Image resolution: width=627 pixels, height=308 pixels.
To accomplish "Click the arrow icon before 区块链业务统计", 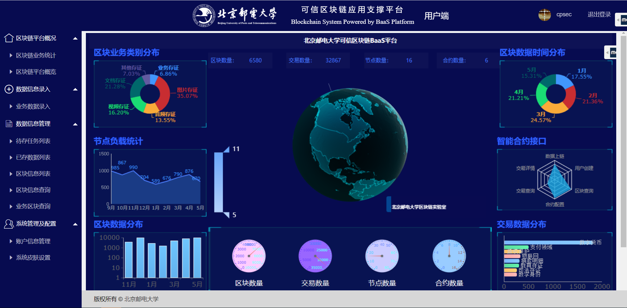I will click(x=11, y=56).
